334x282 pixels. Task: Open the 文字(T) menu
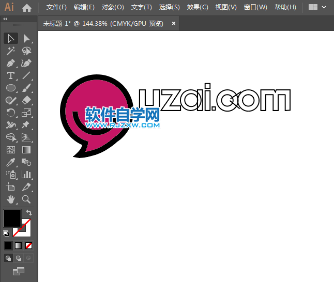coord(142,7)
